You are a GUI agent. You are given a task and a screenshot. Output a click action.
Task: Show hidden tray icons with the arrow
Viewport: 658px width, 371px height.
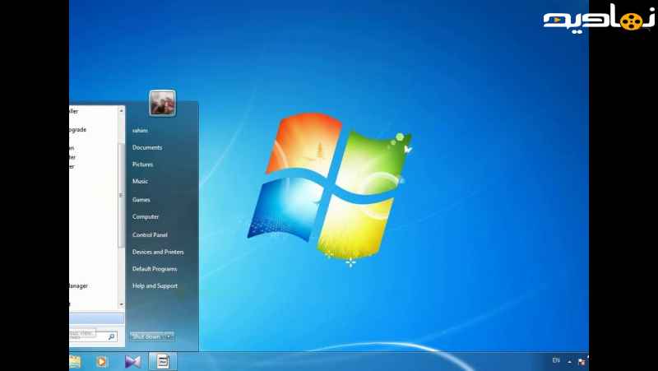coord(569,361)
